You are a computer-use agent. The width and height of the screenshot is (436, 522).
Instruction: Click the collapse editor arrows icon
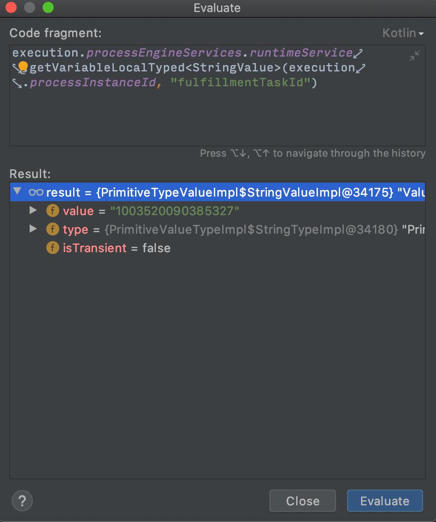tap(414, 56)
